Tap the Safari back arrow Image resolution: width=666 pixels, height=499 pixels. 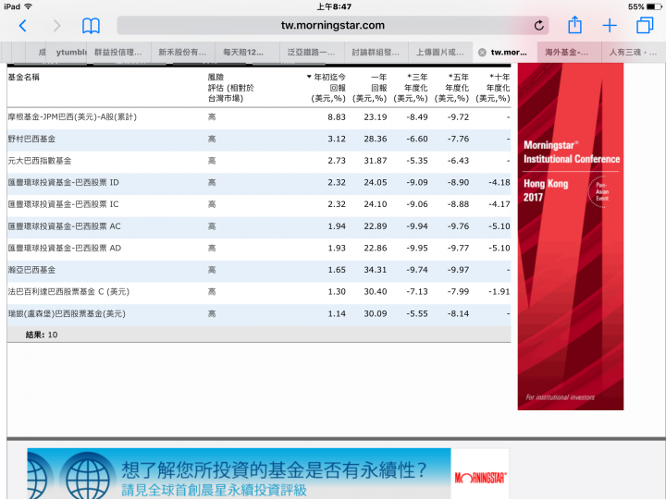click(x=23, y=26)
